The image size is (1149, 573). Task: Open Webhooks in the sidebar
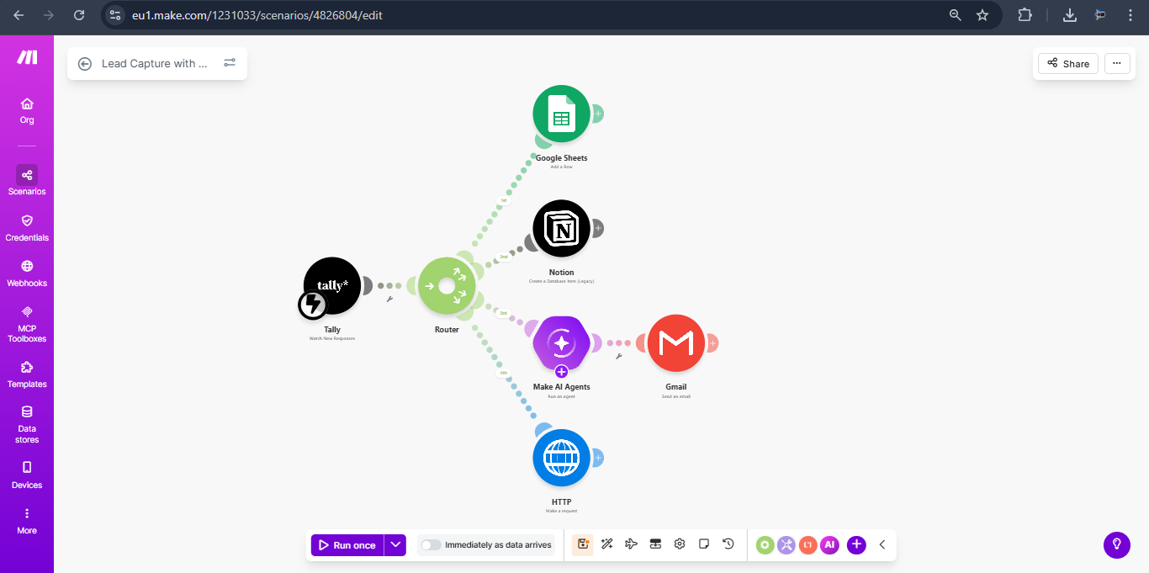coord(27,273)
